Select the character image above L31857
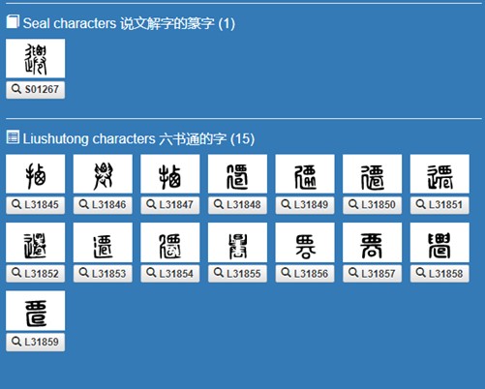Image resolution: width=485 pixels, height=389 pixels. pyautogui.click(x=373, y=242)
